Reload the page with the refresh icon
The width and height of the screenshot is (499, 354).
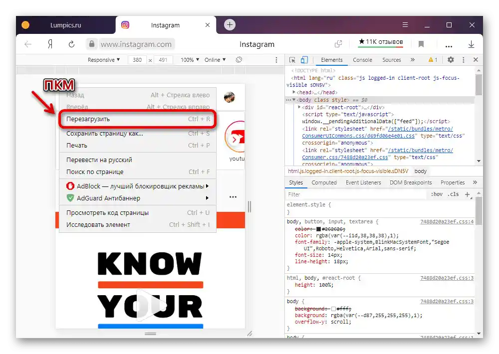[x=71, y=44]
